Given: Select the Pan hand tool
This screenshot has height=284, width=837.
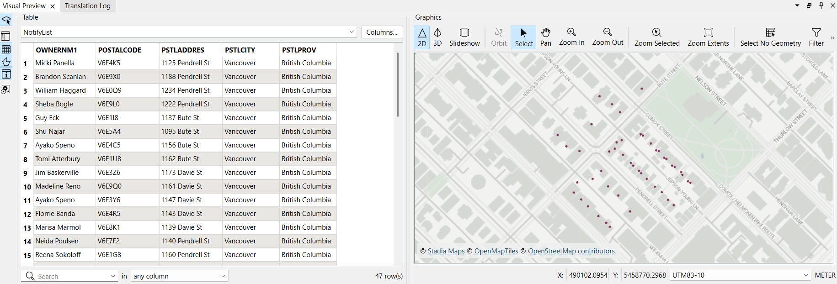Looking at the screenshot, I should click(545, 37).
